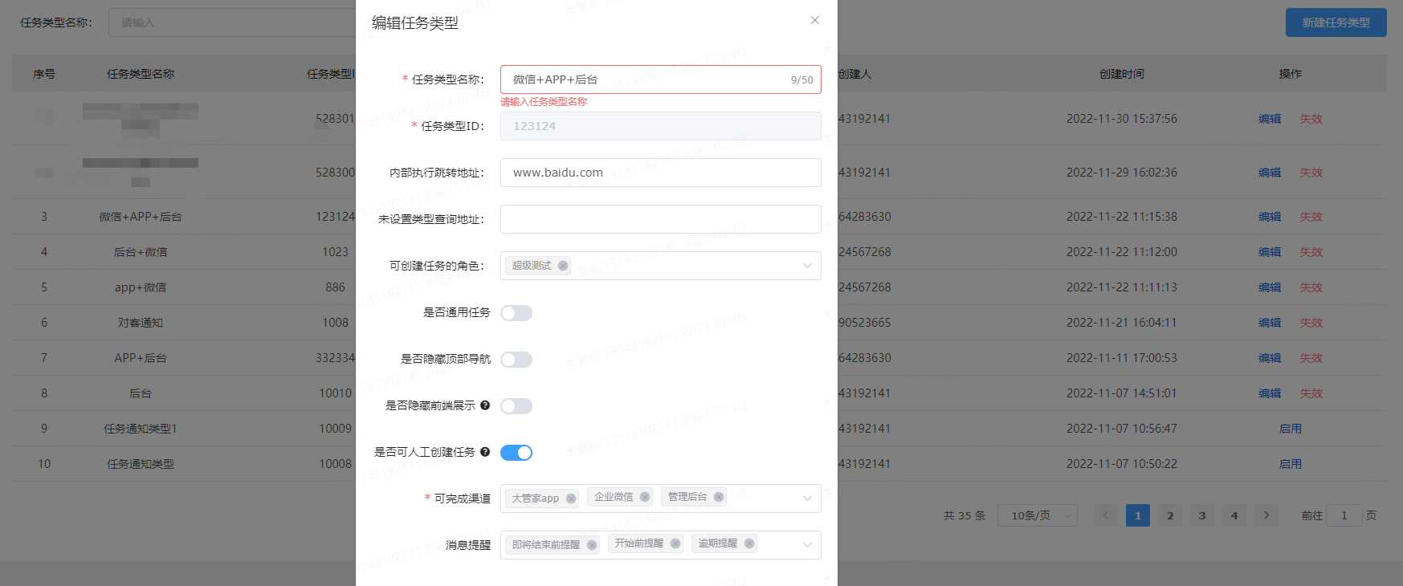
Task: Click table cell 对客通知
Action: (141, 323)
